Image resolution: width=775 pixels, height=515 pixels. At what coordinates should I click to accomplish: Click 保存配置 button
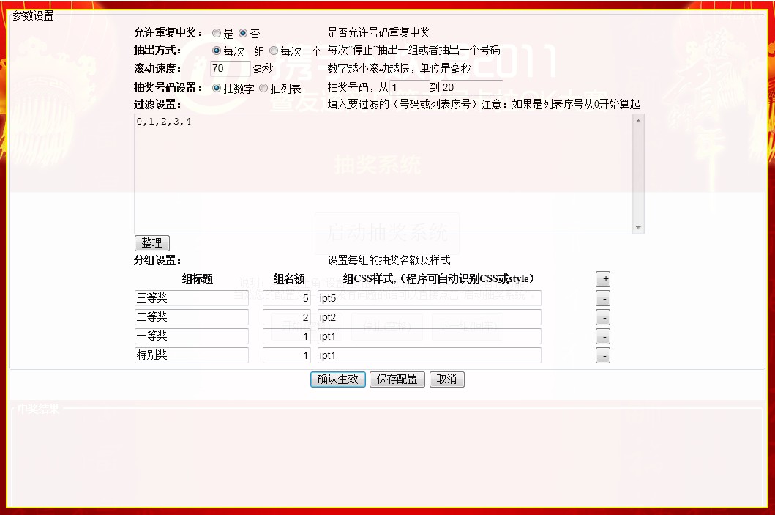397,379
